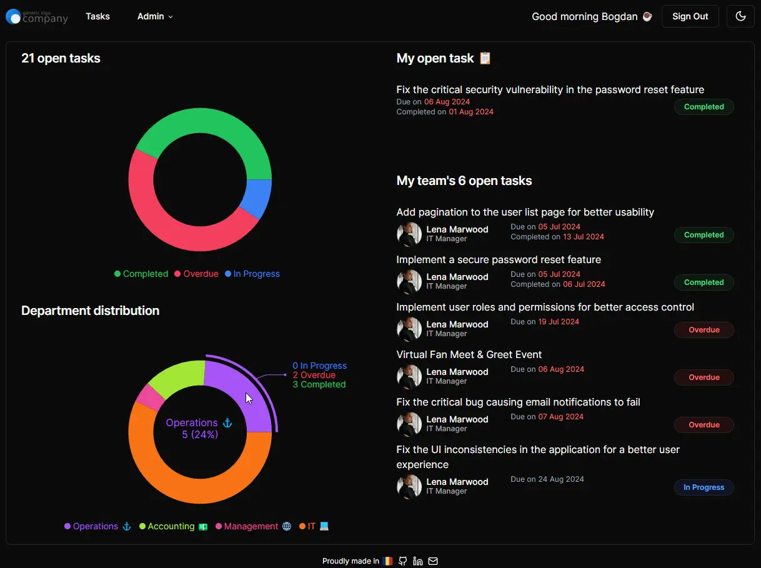Click Lena Marwood avatar on UI inconsistencies task
Viewport: 761px width, 568px height.
(409, 487)
